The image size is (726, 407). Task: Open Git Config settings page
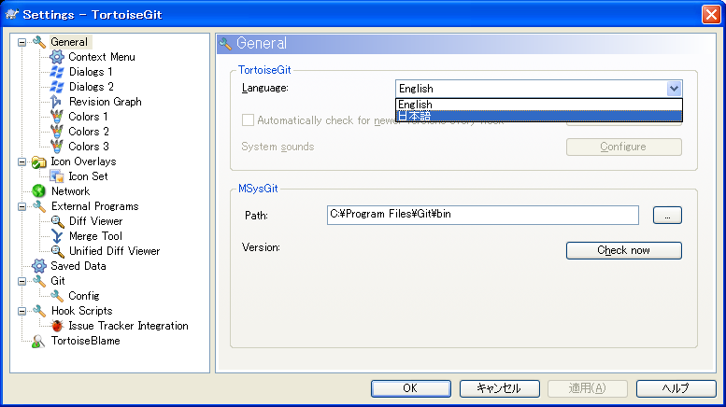(84, 296)
